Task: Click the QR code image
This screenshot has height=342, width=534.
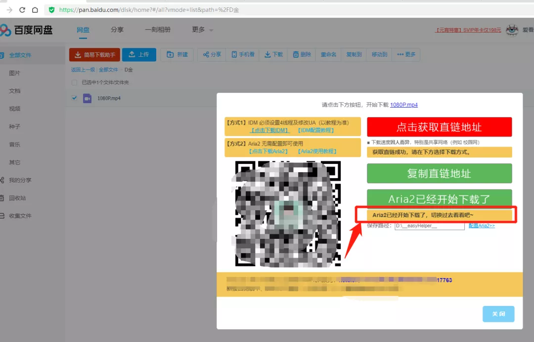Action: point(288,214)
